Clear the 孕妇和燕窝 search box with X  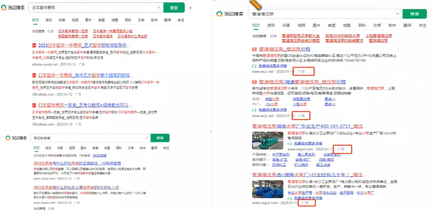click(x=147, y=138)
